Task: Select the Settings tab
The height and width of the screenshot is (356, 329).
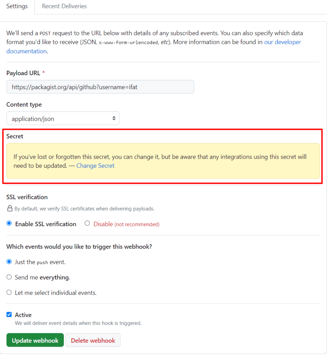Action: click(x=17, y=6)
